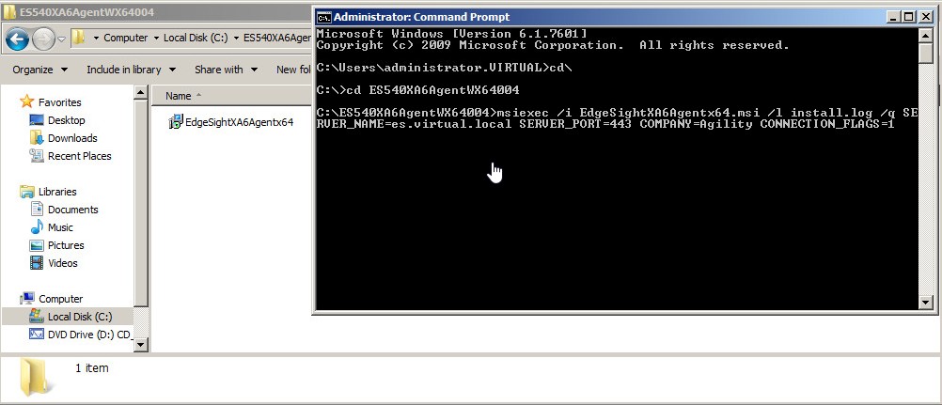The height and width of the screenshot is (405, 942).
Task: Select DVD Drive (D:) in sidebar
Action: pos(88,335)
